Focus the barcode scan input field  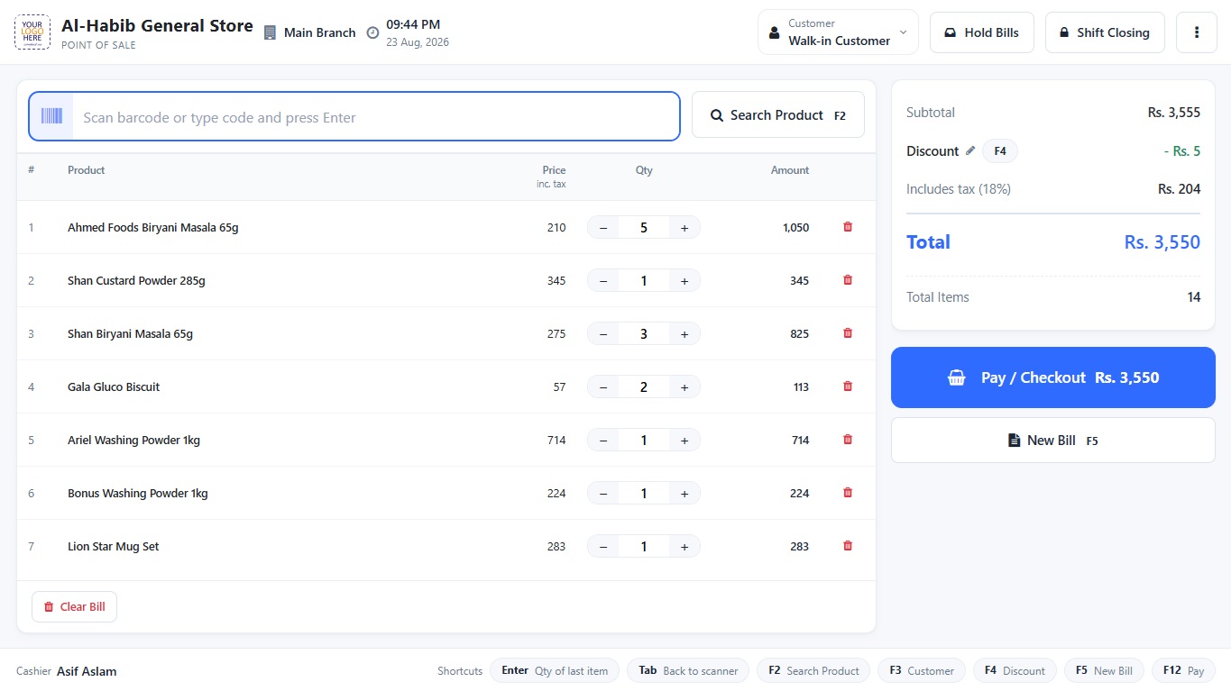pos(375,117)
